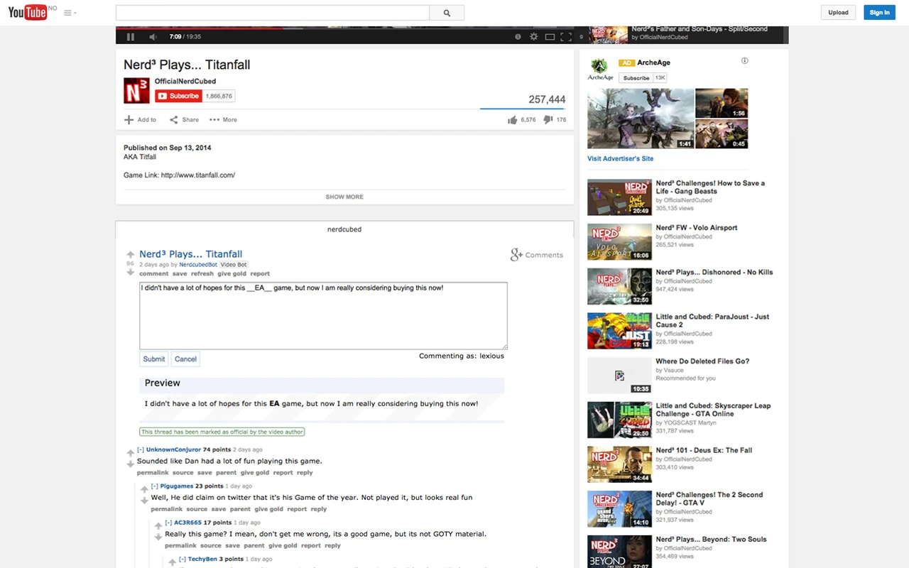Upvote AC3R665's comment
The height and width of the screenshot is (568, 909).
click(159, 525)
